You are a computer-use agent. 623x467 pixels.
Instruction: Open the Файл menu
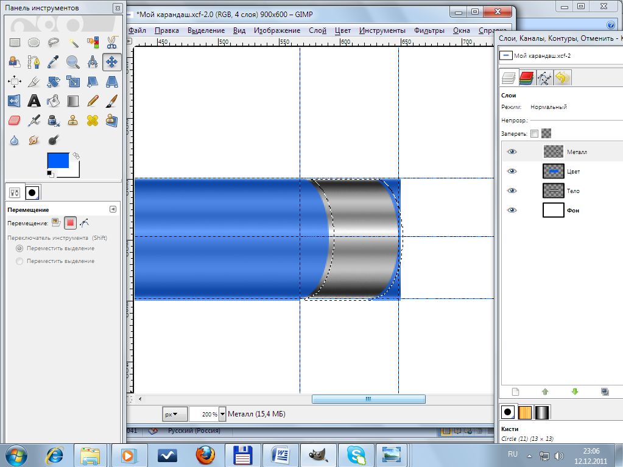[x=137, y=30]
